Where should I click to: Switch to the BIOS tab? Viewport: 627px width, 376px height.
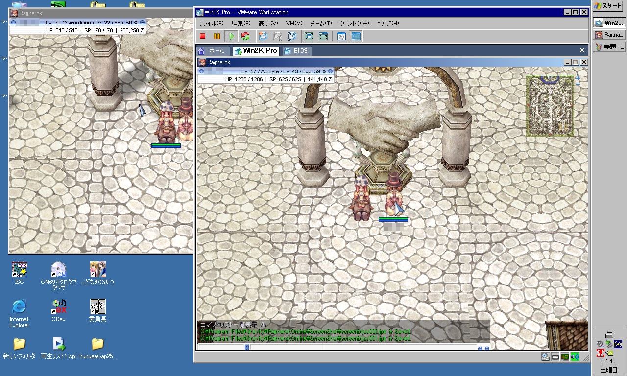pyautogui.click(x=297, y=51)
